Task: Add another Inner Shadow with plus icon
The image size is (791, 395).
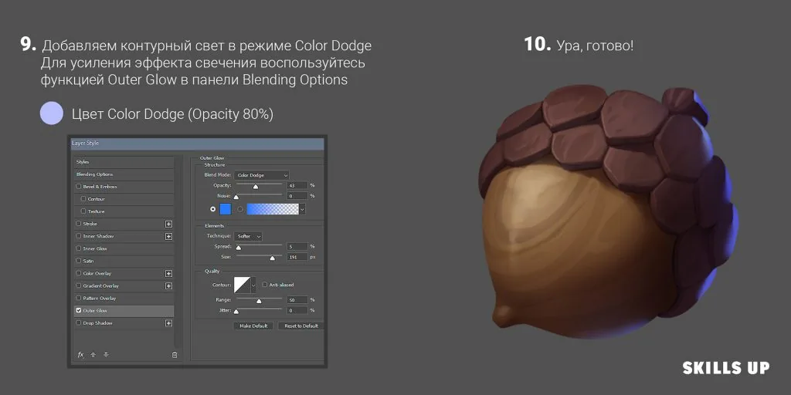Action: coord(169,236)
